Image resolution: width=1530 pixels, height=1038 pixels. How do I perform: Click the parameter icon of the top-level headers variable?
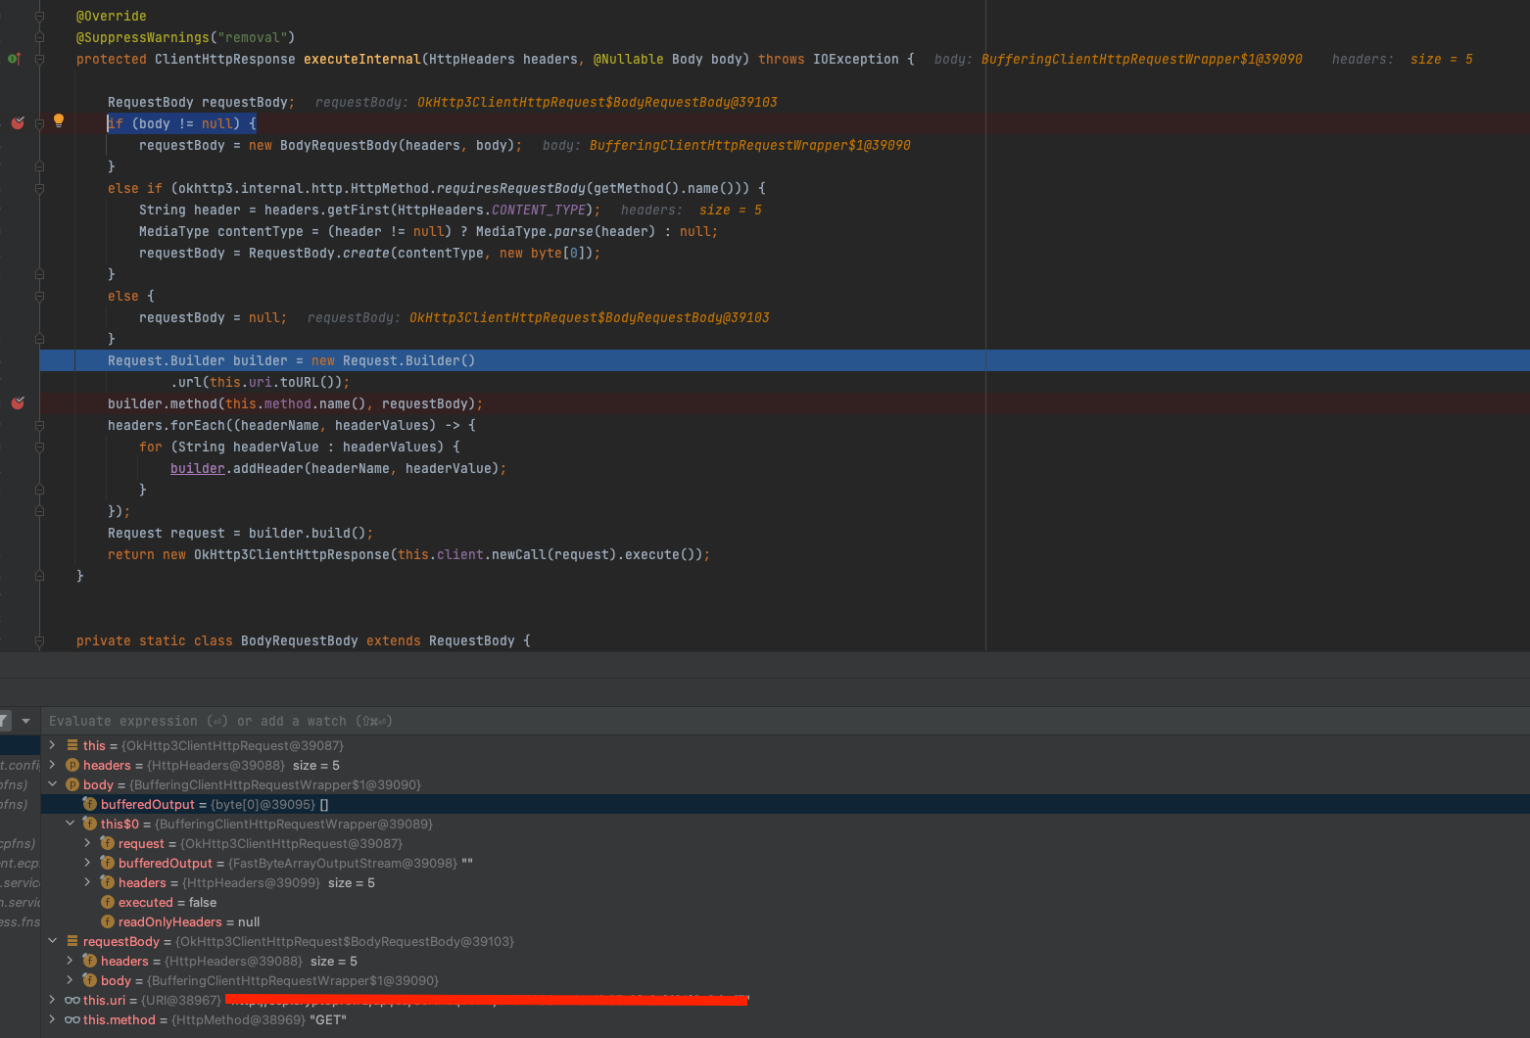pyautogui.click(x=72, y=765)
